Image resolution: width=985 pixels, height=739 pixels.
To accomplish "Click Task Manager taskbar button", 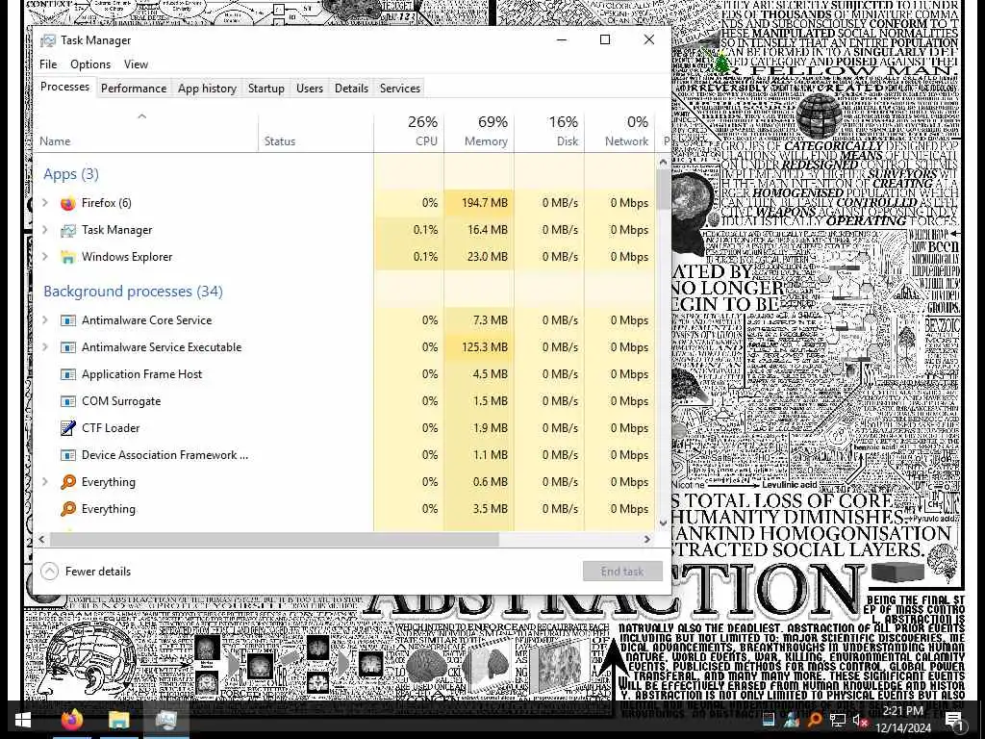I will coord(165,720).
